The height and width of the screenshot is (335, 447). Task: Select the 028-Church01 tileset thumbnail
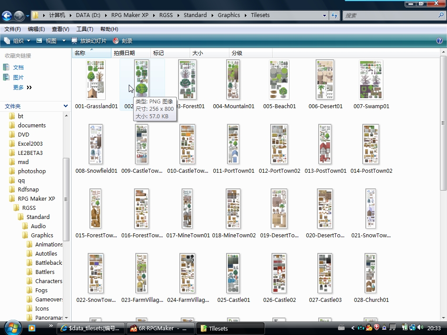(371, 273)
